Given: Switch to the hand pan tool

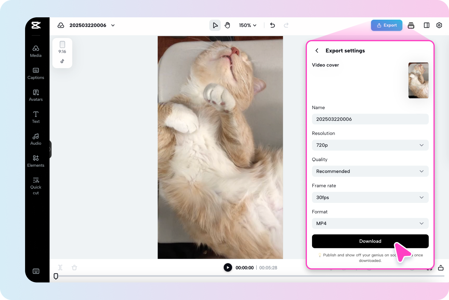Looking at the screenshot, I should click(227, 25).
